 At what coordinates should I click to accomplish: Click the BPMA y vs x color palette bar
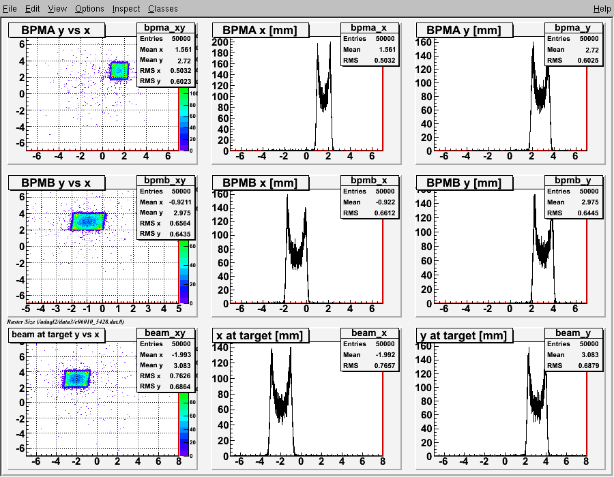point(184,119)
